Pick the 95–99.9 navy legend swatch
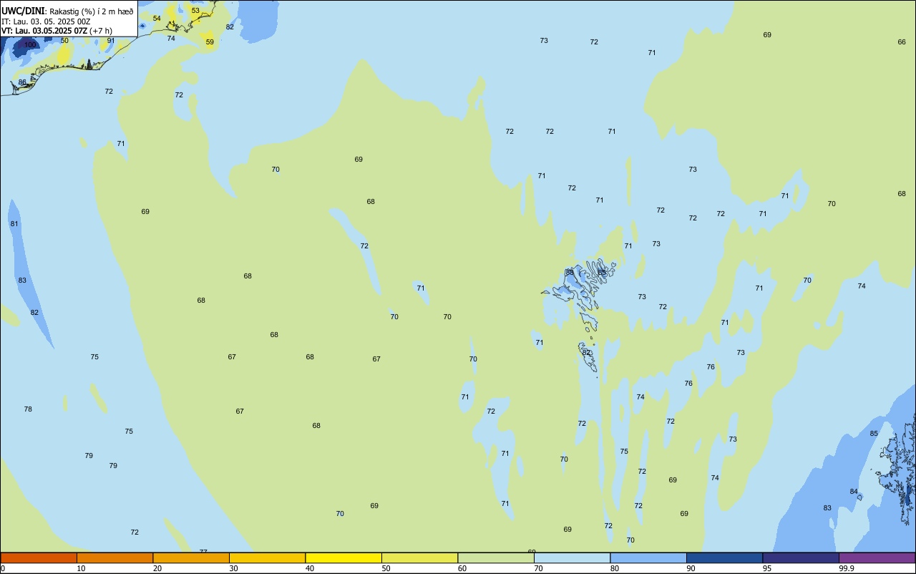The width and height of the screenshot is (916, 574). tap(801, 558)
